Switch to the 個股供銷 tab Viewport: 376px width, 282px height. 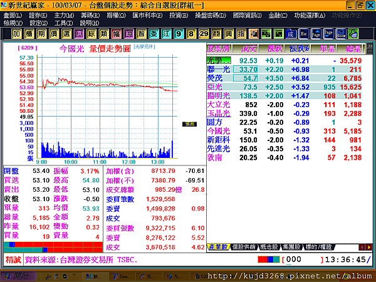[244, 247]
